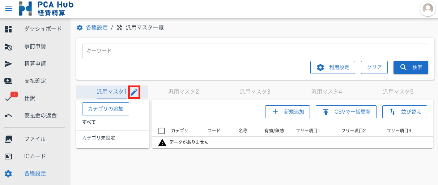Click the 汎用マスタ一覧 breadcrumb text
Screen dimensions: 438x185
pyautogui.click(x=145, y=28)
